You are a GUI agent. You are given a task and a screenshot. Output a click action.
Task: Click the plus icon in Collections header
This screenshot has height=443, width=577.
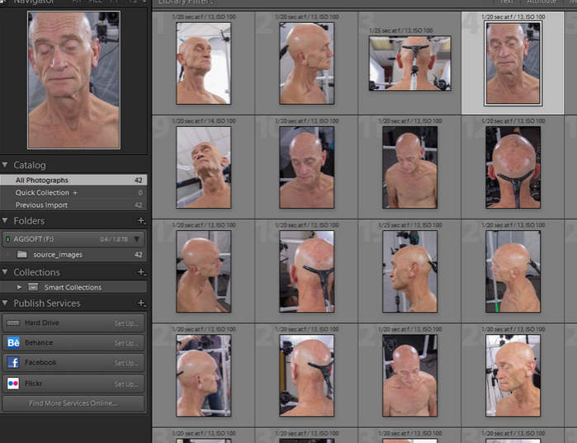coord(141,272)
